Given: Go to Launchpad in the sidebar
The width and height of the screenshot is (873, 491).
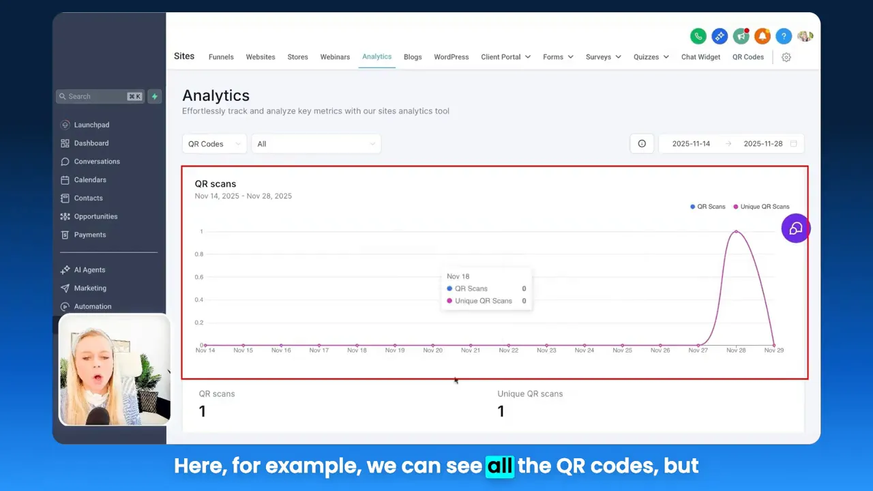Looking at the screenshot, I should click(91, 125).
